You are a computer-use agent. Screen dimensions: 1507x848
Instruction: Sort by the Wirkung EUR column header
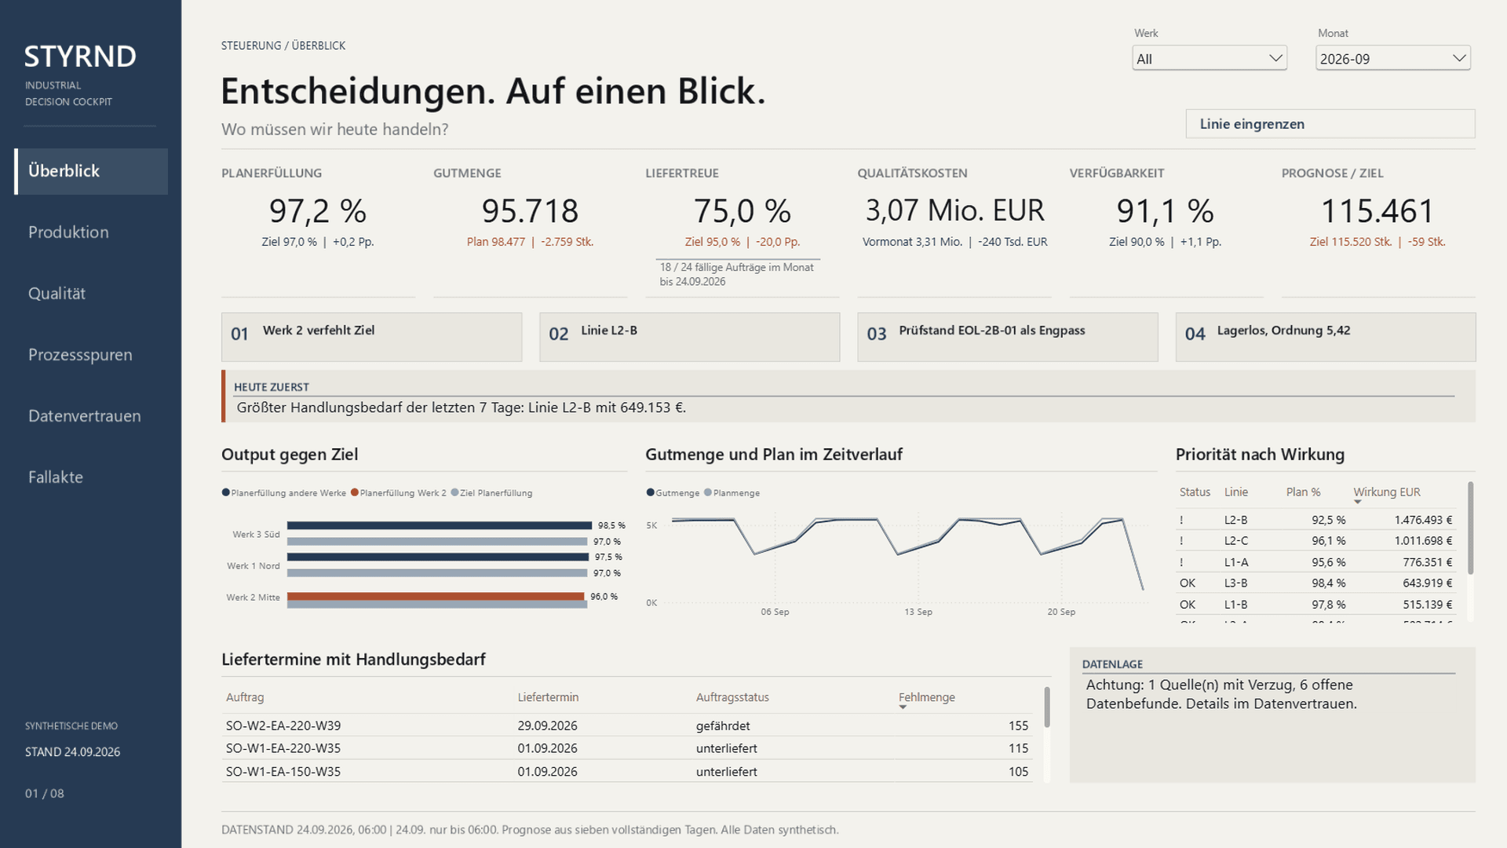tap(1386, 492)
